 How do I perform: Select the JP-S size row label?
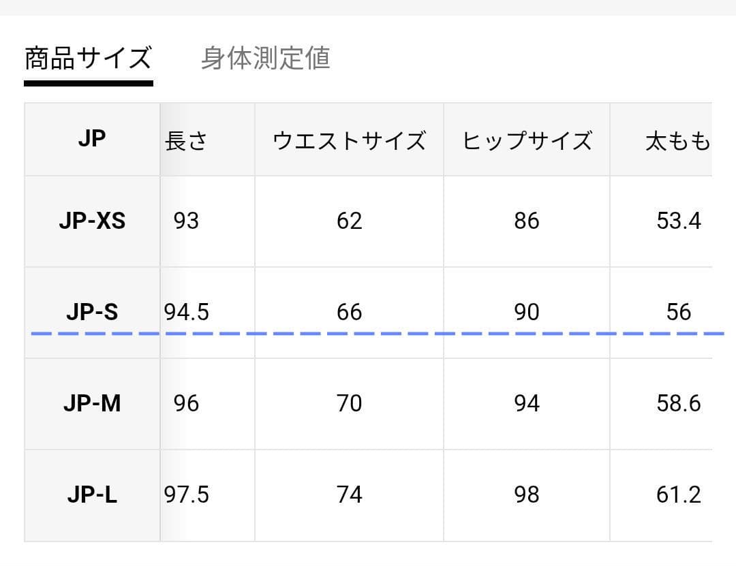[92, 312]
